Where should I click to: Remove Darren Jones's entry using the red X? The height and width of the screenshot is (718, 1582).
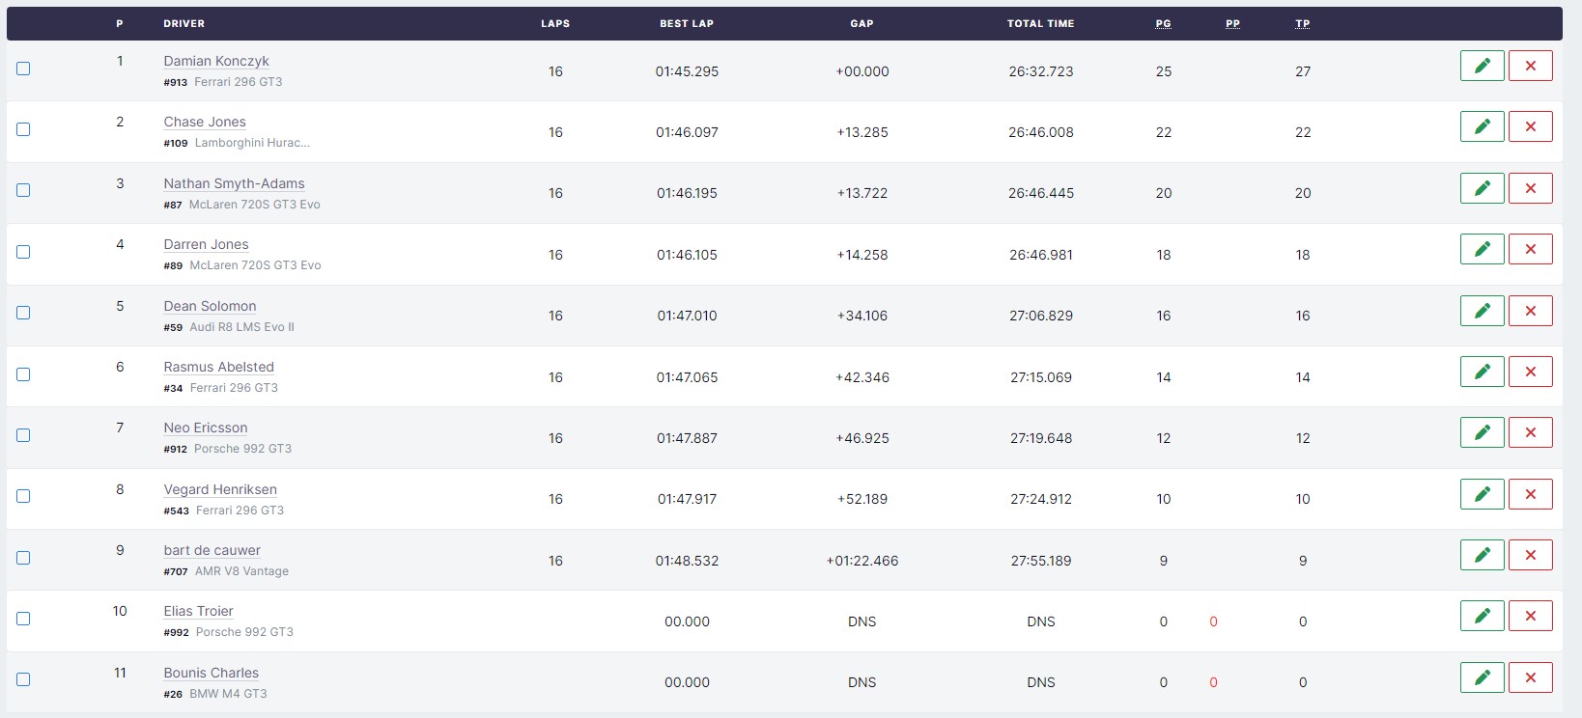[1530, 249]
